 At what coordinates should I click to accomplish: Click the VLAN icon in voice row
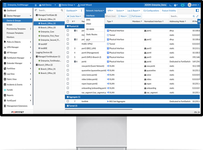click(x=108, y=75)
